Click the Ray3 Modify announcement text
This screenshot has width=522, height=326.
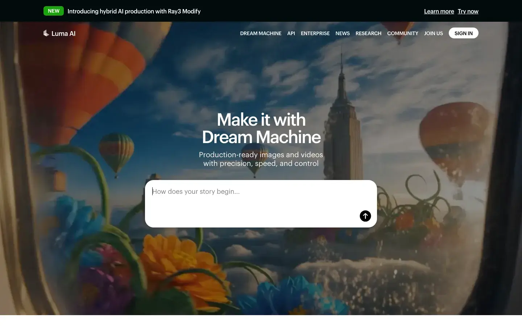134,11
